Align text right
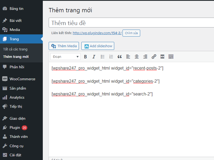Viewport: 214px width, 160px height. click(x=145, y=57)
